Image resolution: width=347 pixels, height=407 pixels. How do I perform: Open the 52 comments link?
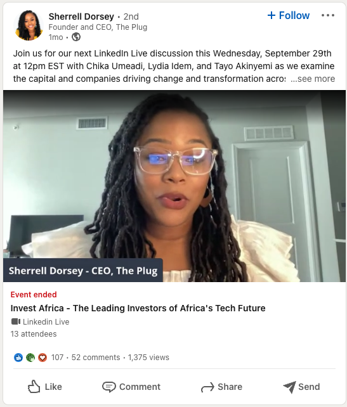click(96, 358)
